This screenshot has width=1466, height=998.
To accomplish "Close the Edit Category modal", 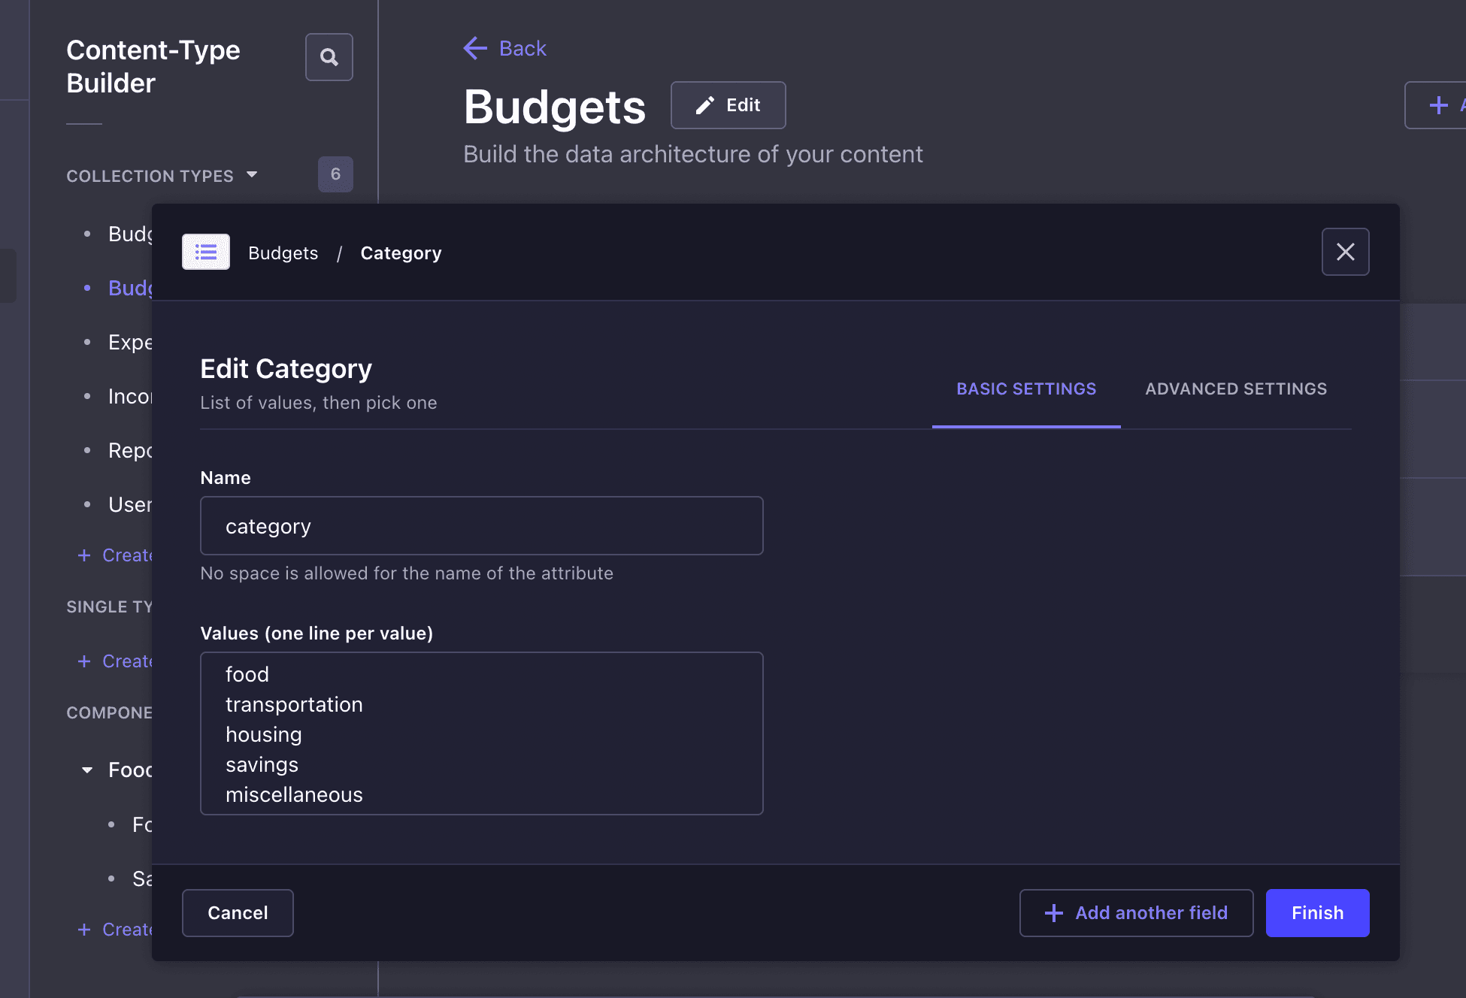I will click(1346, 252).
